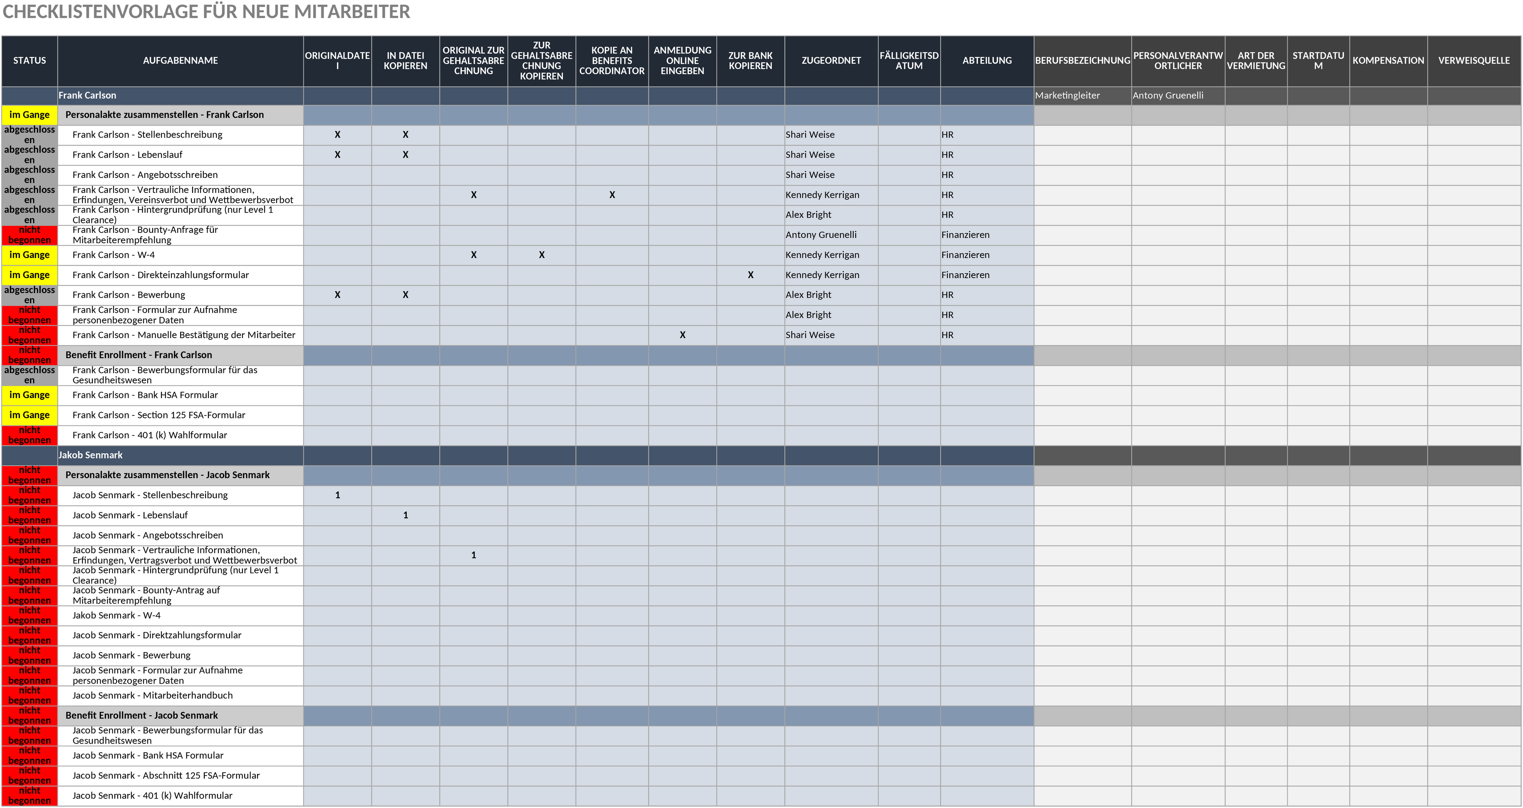Click 'Jacob Senmark - Mitarbeiterhandbuch' task cell

click(x=180, y=696)
